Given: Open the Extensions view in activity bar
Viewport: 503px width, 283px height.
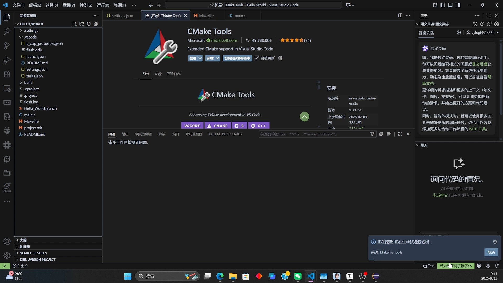Looking at the screenshot, I should click(x=7, y=74).
